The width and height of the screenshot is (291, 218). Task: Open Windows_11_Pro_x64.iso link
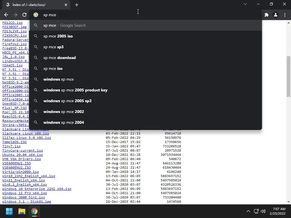click(24, 193)
